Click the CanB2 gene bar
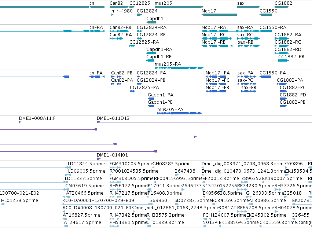312x228 pixels. (119, 7)
